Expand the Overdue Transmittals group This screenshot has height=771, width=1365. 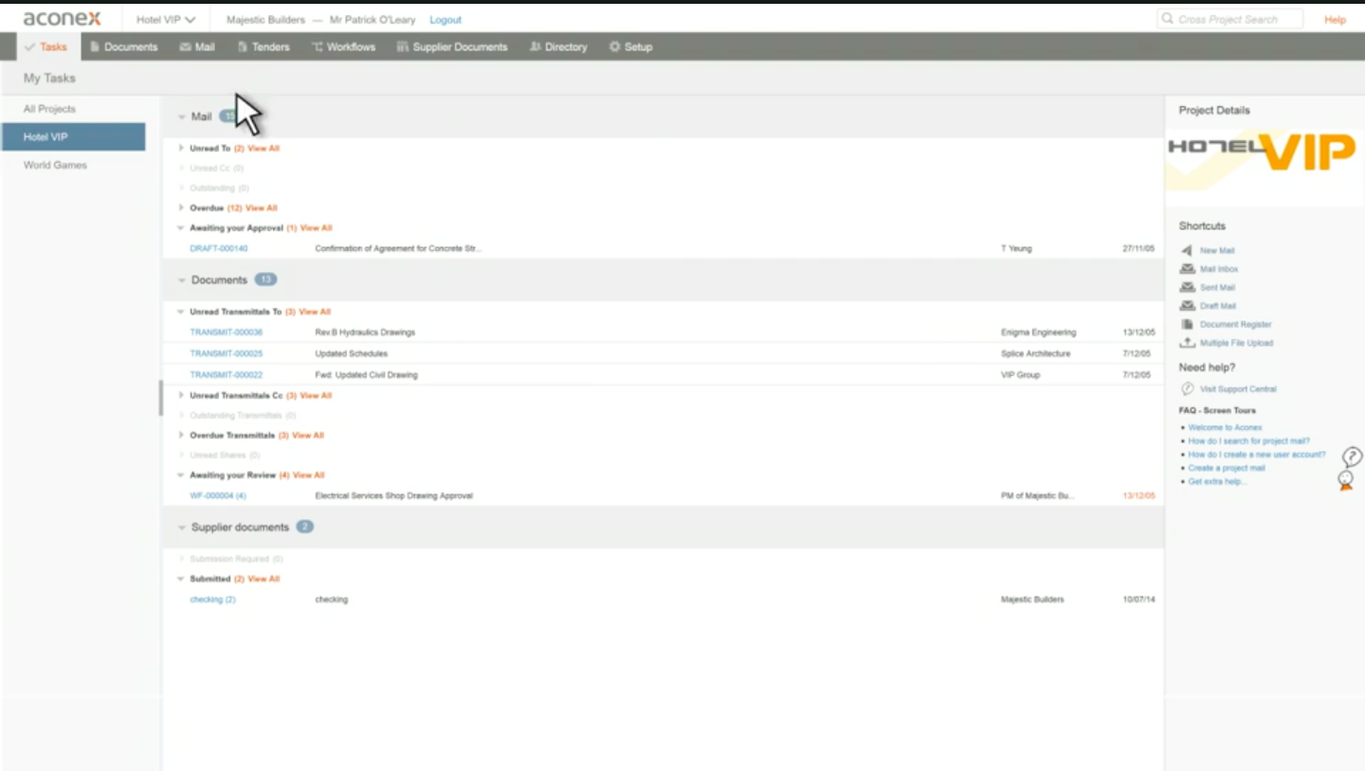tap(181, 436)
